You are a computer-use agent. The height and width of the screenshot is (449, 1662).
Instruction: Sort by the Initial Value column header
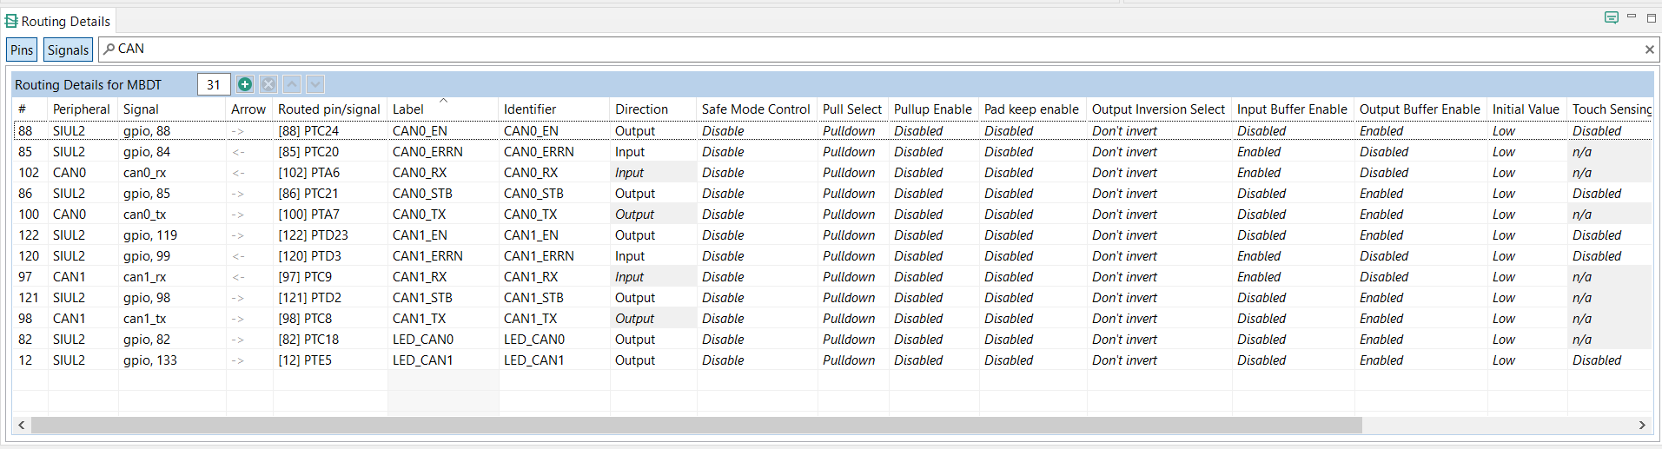pyautogui.click(x=1526, y=109)
